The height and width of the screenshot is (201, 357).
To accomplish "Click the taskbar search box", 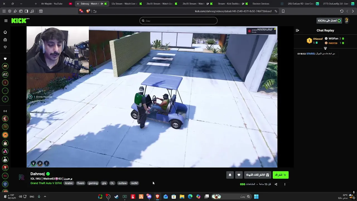I will click(231, 197).
